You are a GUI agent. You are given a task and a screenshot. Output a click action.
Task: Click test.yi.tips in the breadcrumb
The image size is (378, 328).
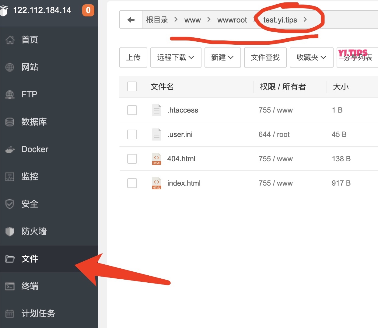[280, 20]
